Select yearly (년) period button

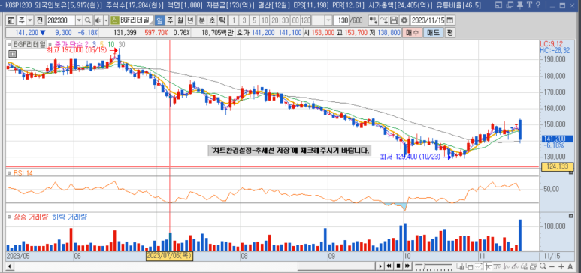tap(189, 20)
